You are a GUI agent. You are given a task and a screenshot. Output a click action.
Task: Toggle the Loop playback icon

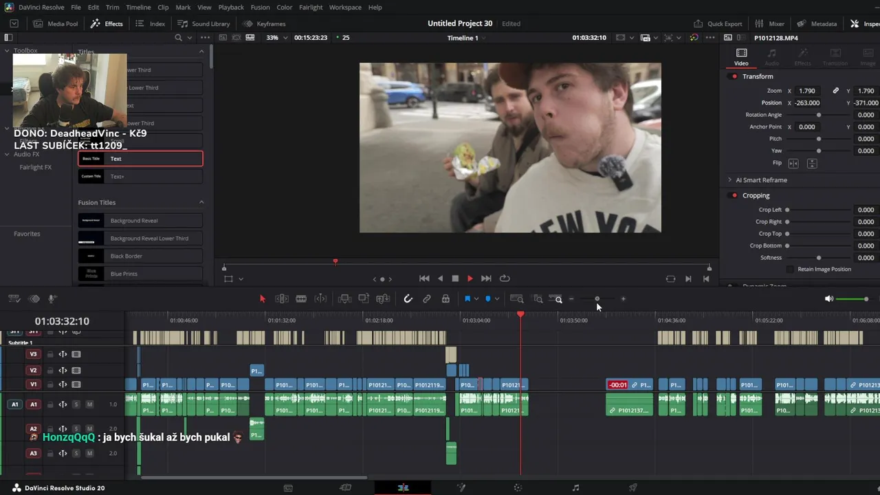pyautogui.click(x=505, y=278)
